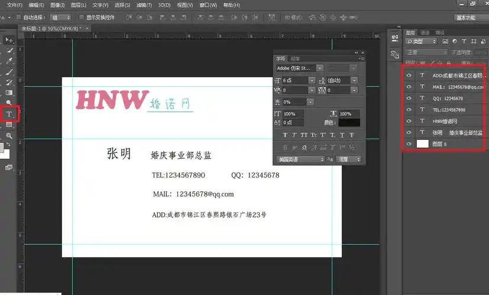Image resolution: width=489 pixels, height=295 pixels.
Task: Open the leading (自动) dropdown
Action: click(354, 80)
